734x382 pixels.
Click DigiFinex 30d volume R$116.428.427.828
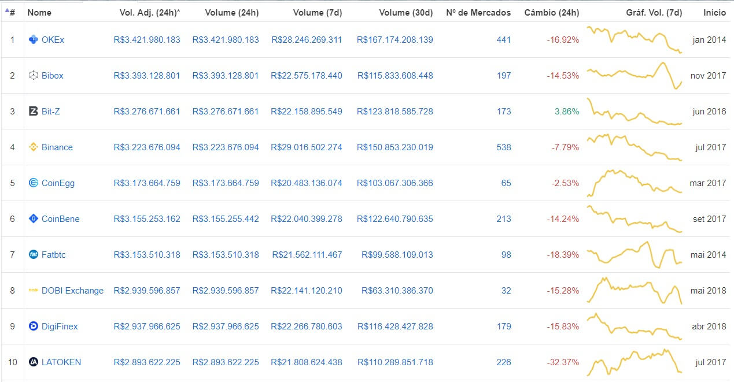click(x=395, y=326)
